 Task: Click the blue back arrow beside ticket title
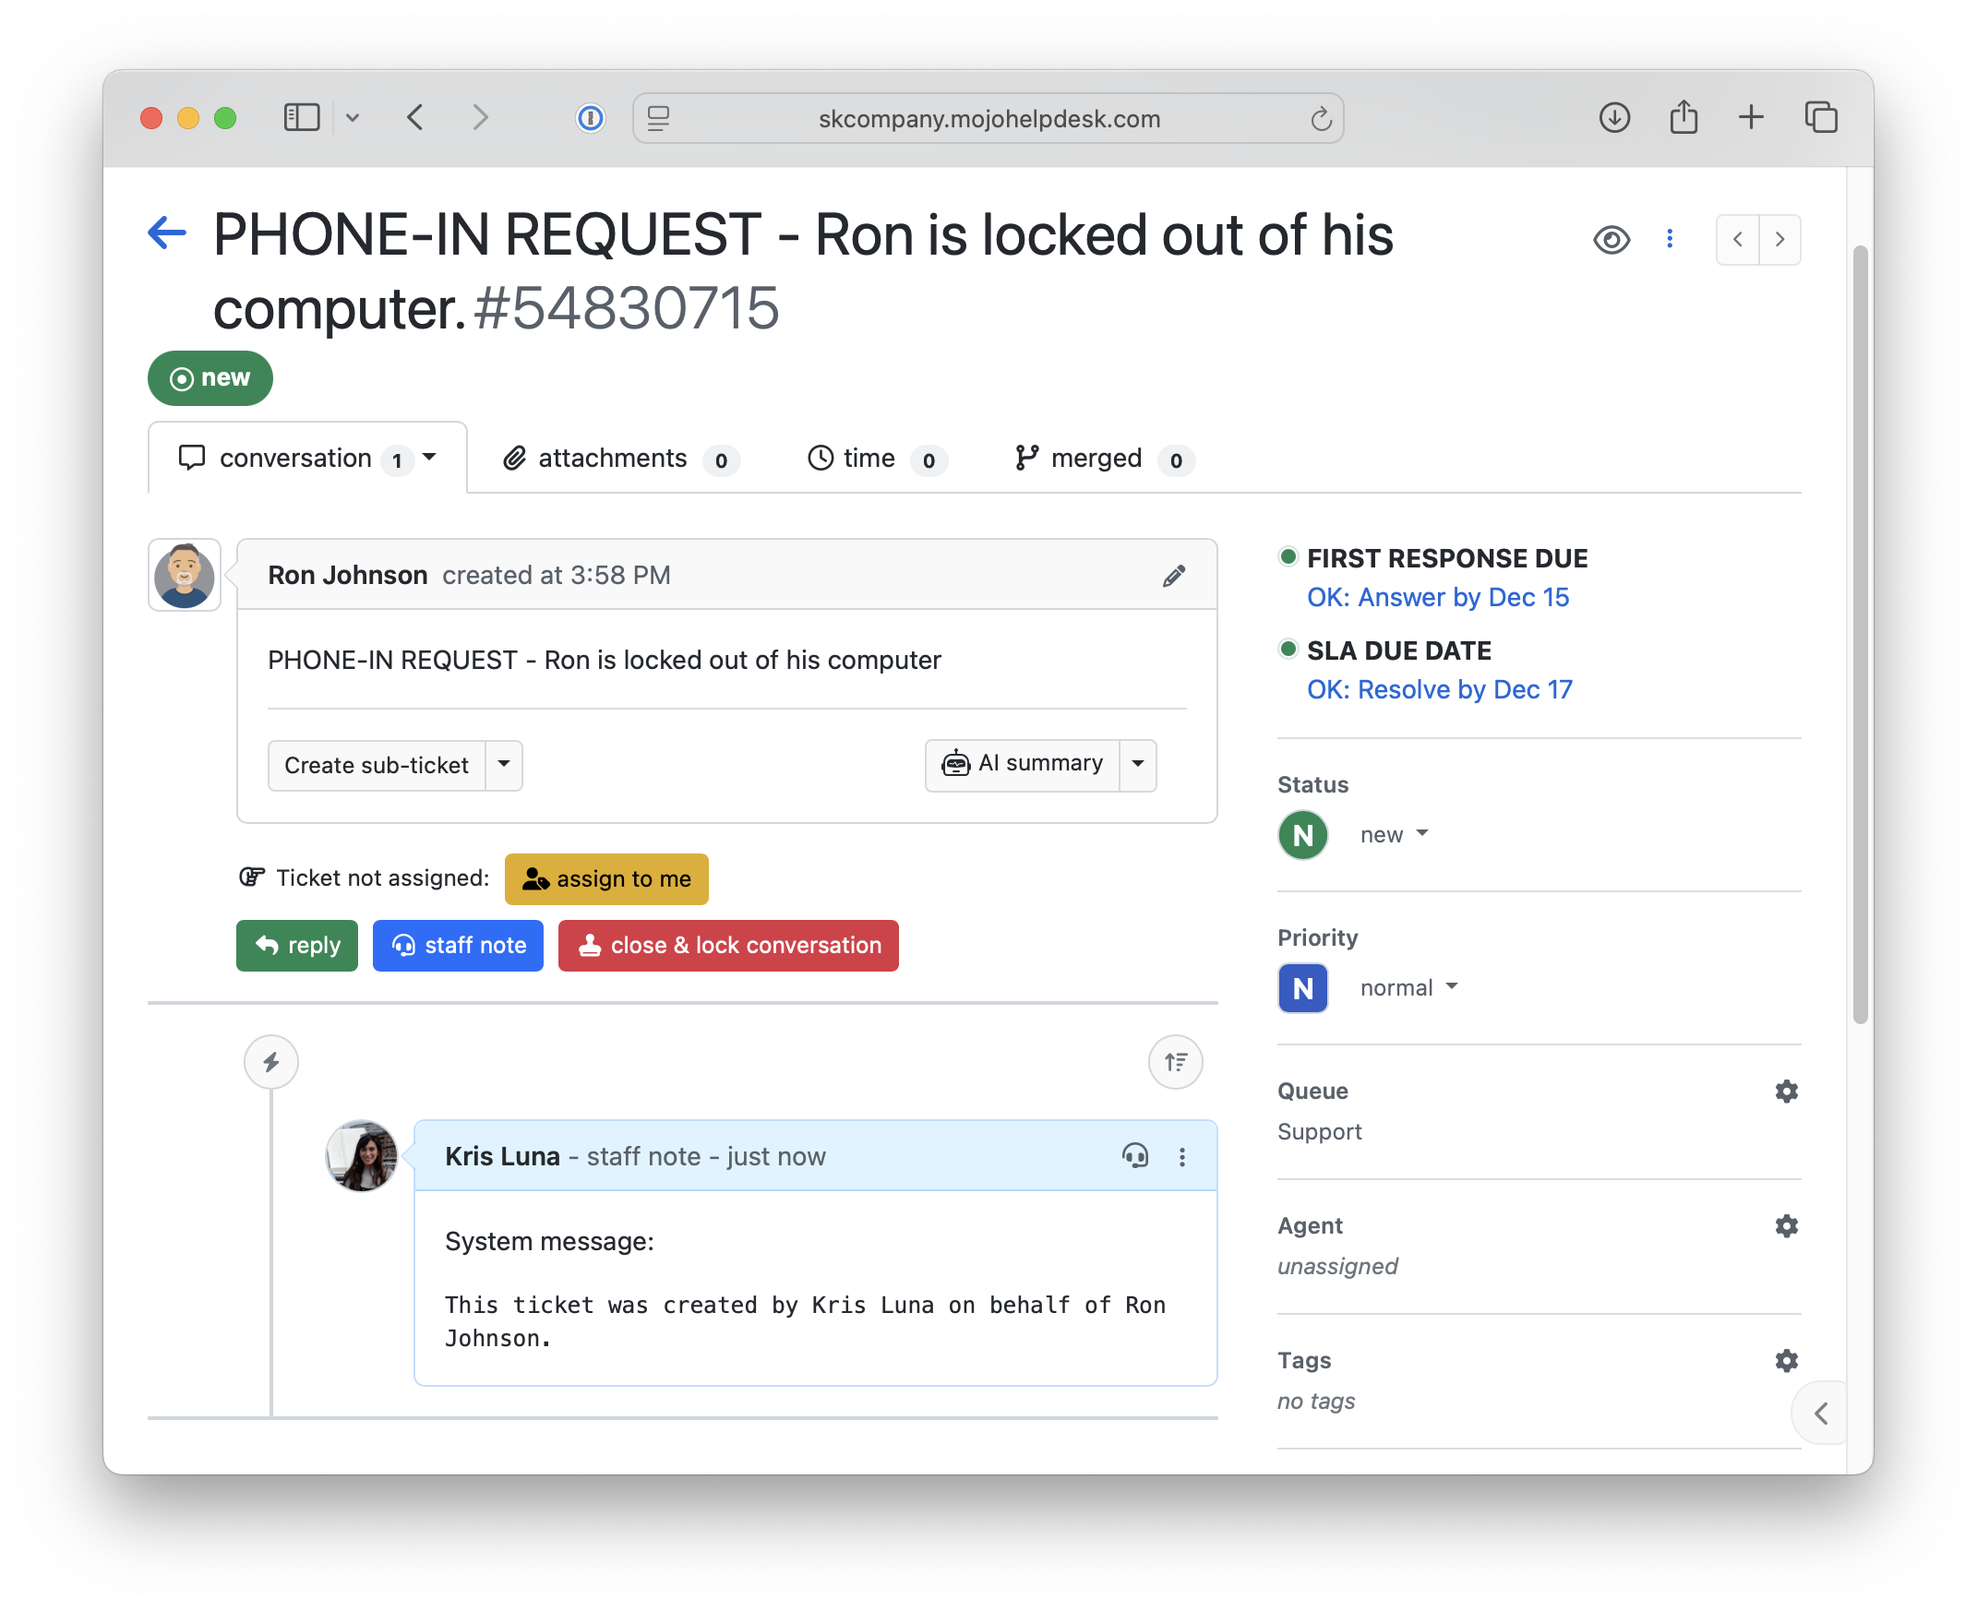[x=168, y=233]
